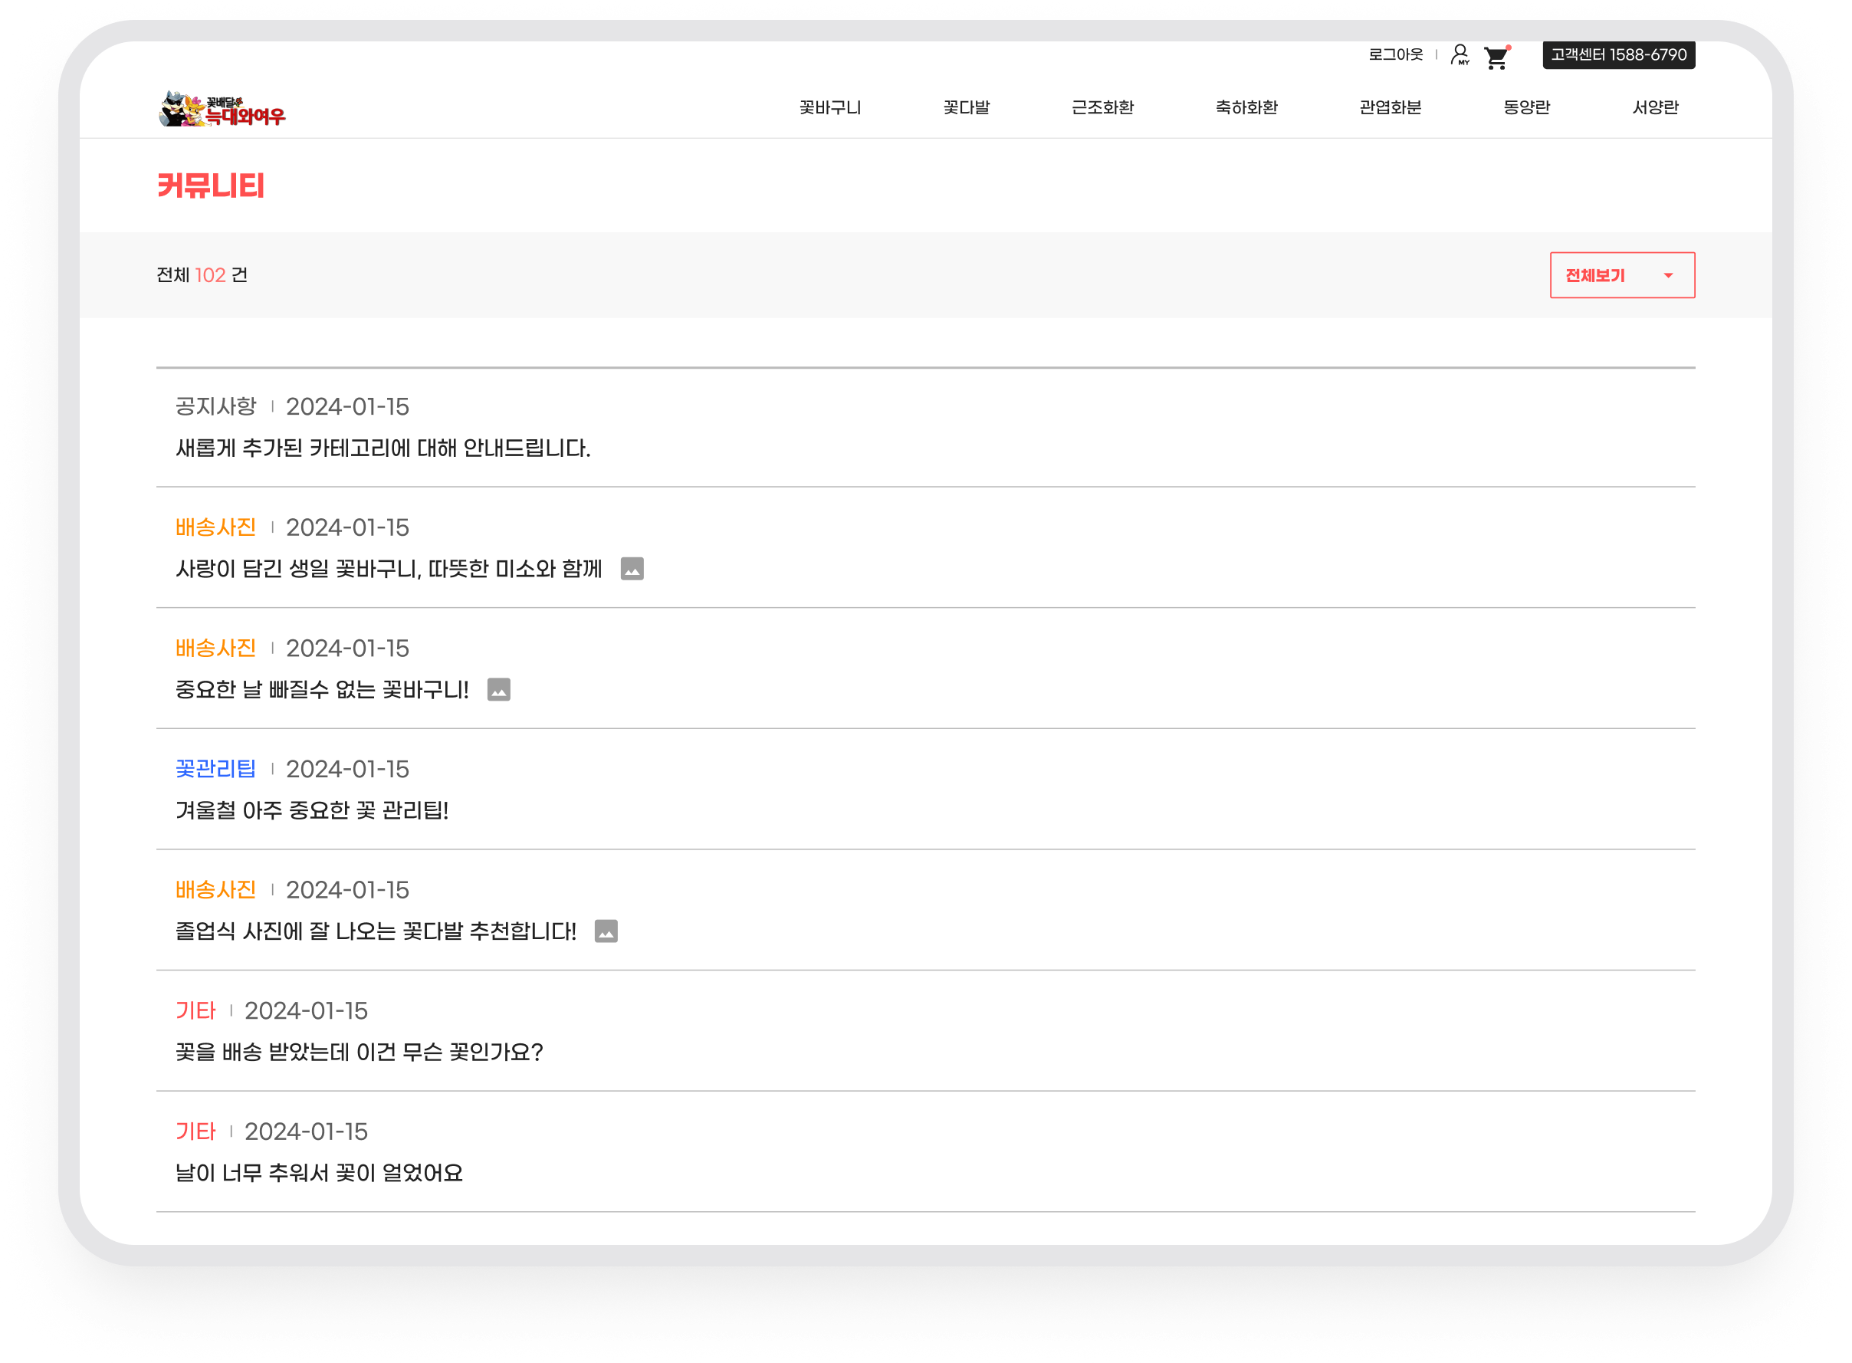Open post 중요한 날 빠질수 없는 꽃바구니
Screen dimensions: 1852x1363
(322, 689)
